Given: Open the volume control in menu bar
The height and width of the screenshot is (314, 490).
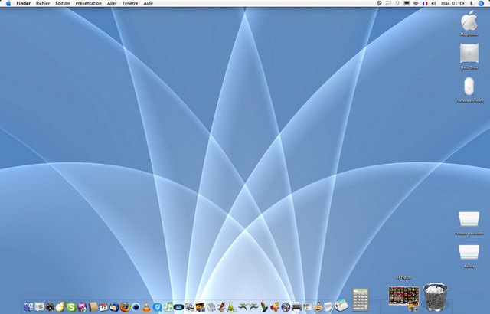Looking at the screenshot, I should point(434,3).
